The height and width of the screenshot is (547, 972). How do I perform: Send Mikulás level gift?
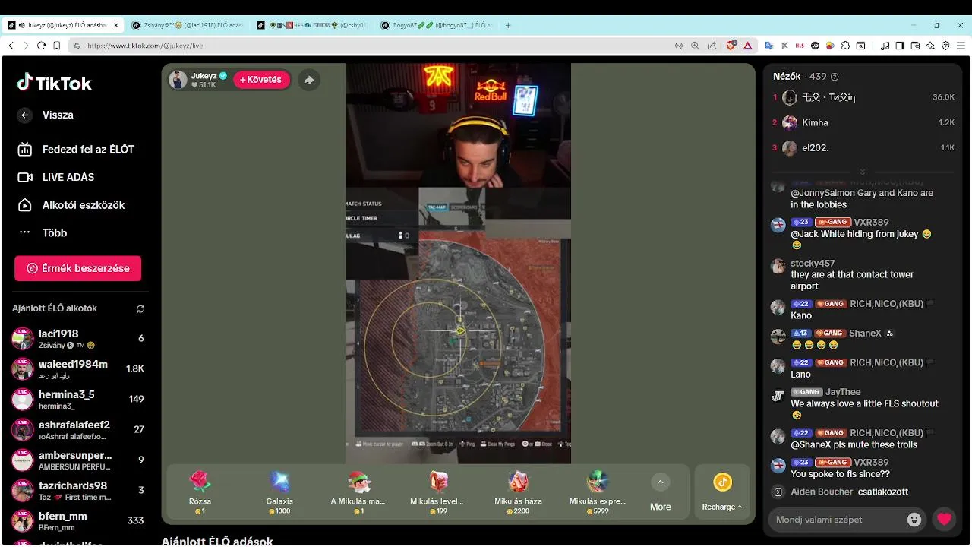point(437,492)
